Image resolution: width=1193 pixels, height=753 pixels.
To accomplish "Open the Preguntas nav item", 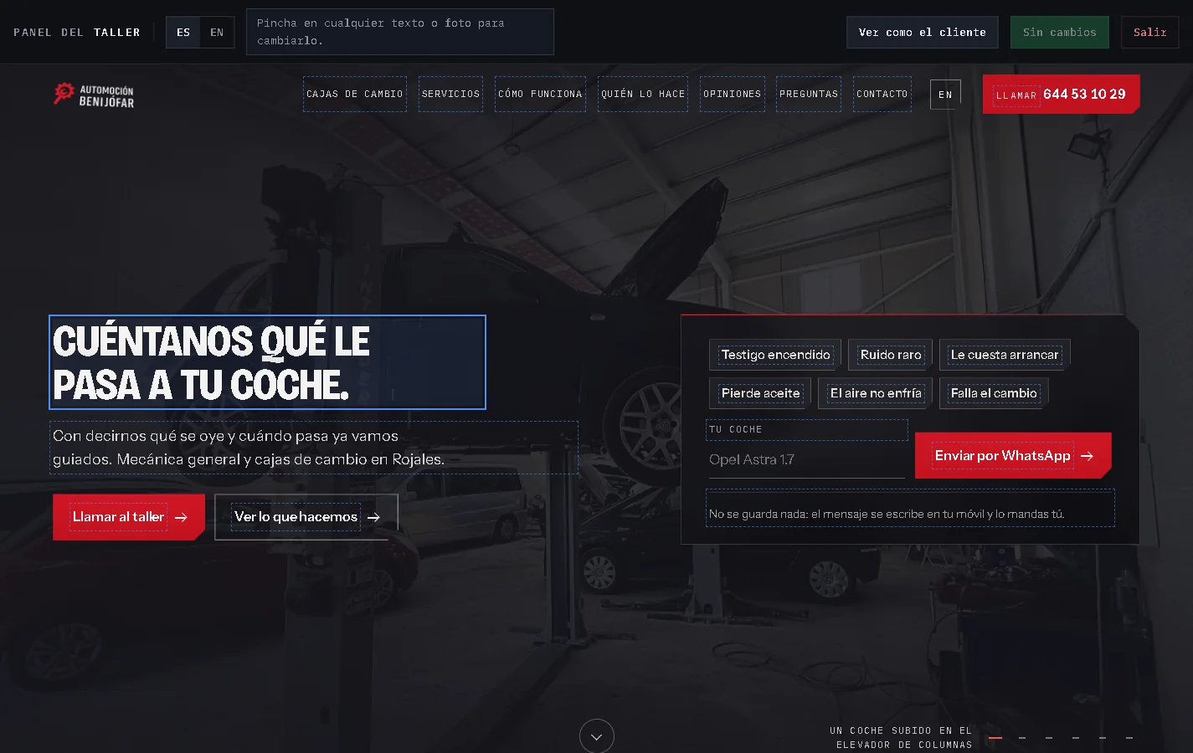I will tap(809, 94).
